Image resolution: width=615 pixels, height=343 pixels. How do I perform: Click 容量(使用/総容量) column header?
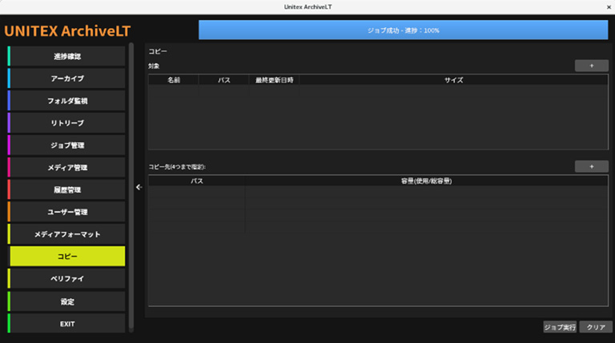pos(426,181)
